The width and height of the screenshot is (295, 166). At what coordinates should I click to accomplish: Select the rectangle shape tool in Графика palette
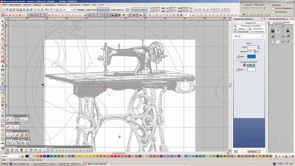[x=26, y=120]
